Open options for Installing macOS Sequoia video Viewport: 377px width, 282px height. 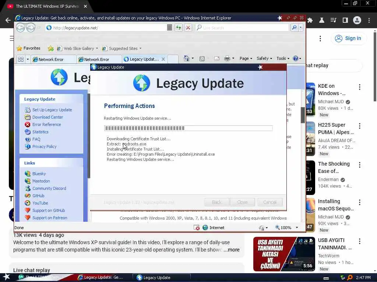(x=360, y=202)
